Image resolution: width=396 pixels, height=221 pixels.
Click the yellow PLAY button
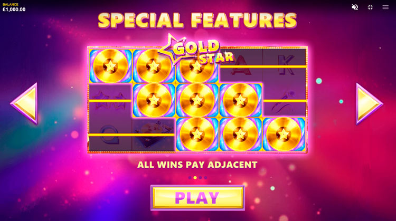197,198
